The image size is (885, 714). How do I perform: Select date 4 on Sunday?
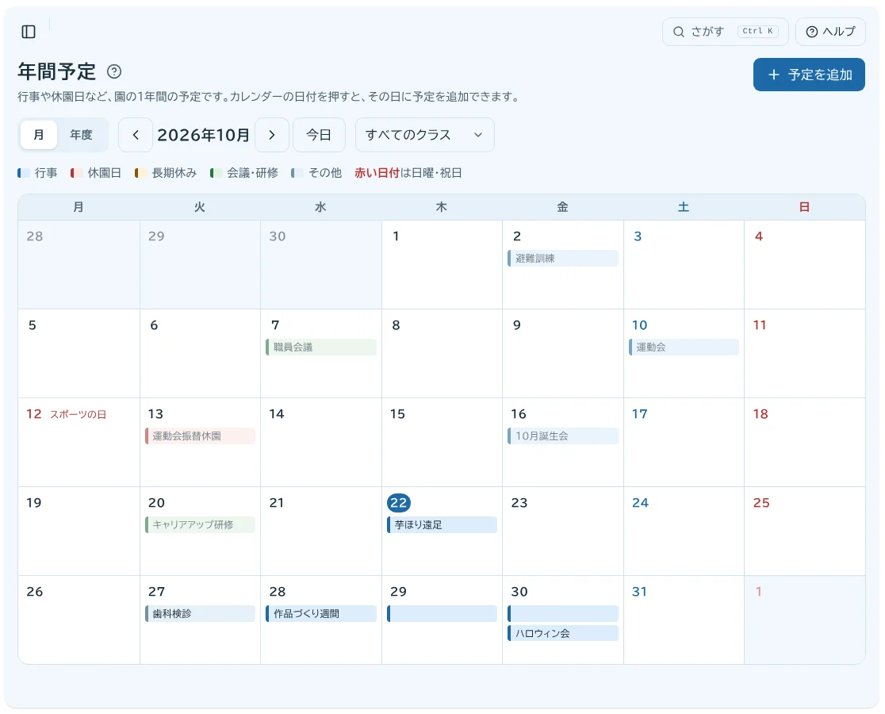click(x=805, y=264)
